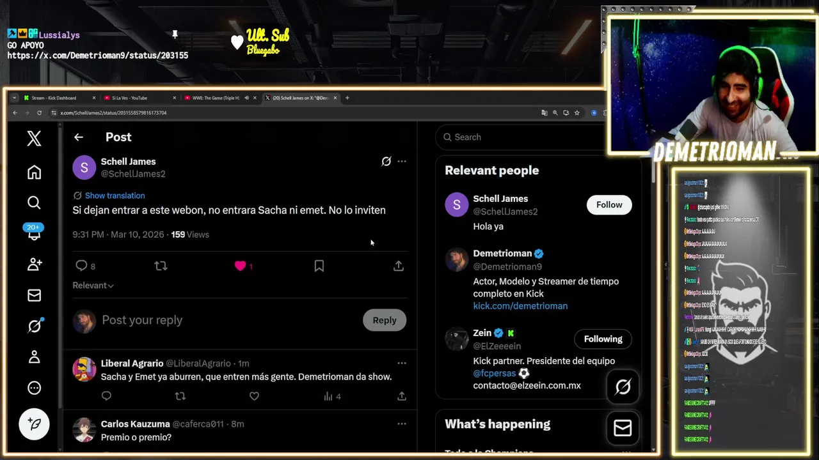Switch to Stream - Kick Dashboard tab
The height and width of the screenshot is (460, 819).
pyautogui.click(x=54, y=98)
